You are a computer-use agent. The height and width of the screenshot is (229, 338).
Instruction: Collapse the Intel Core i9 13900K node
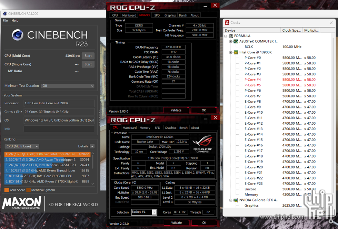[231, 52]
